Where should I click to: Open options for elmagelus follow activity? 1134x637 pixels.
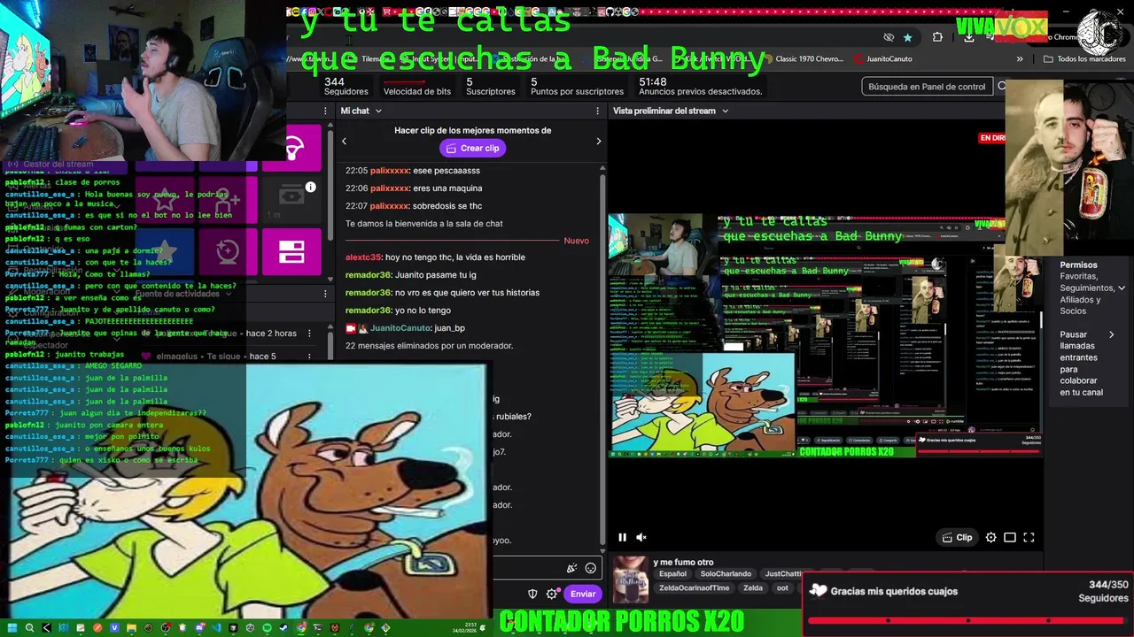(x=308, y=357)
